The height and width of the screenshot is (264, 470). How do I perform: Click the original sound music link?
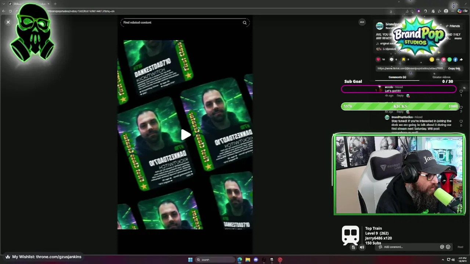point(386,44)
